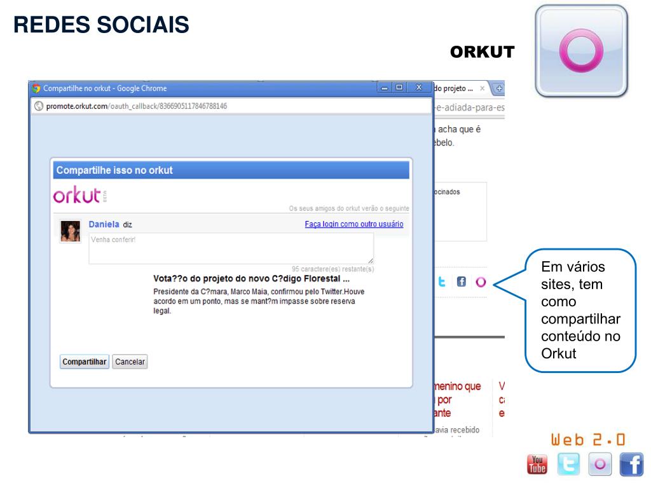Close the background 'do projeto' tab
The height and width of the screenshot is (488, 651).
[482, 88]
